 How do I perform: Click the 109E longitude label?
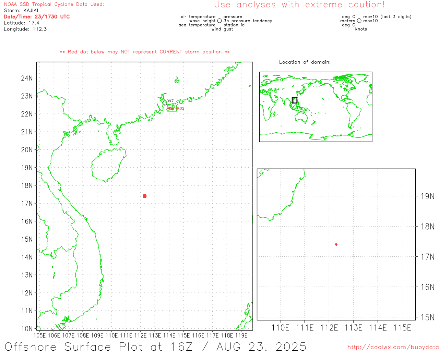coord(97,335)
